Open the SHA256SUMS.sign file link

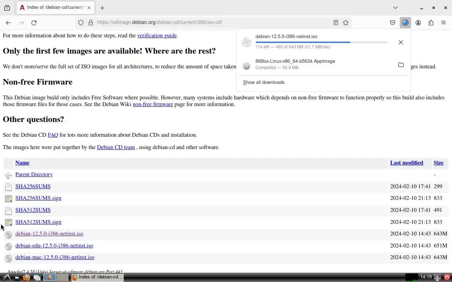[38, 198]
